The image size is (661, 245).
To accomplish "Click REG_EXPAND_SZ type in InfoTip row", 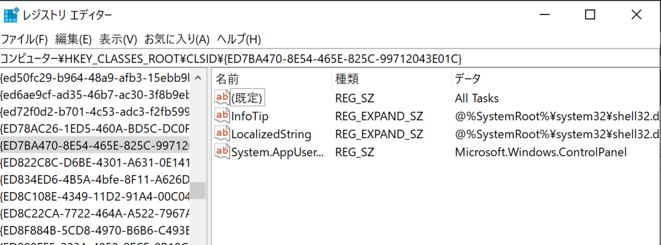I will pyautogui.click(x=379, y=116).
